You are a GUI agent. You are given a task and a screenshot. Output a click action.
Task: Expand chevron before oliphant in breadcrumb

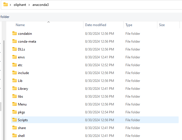[10, 5]
